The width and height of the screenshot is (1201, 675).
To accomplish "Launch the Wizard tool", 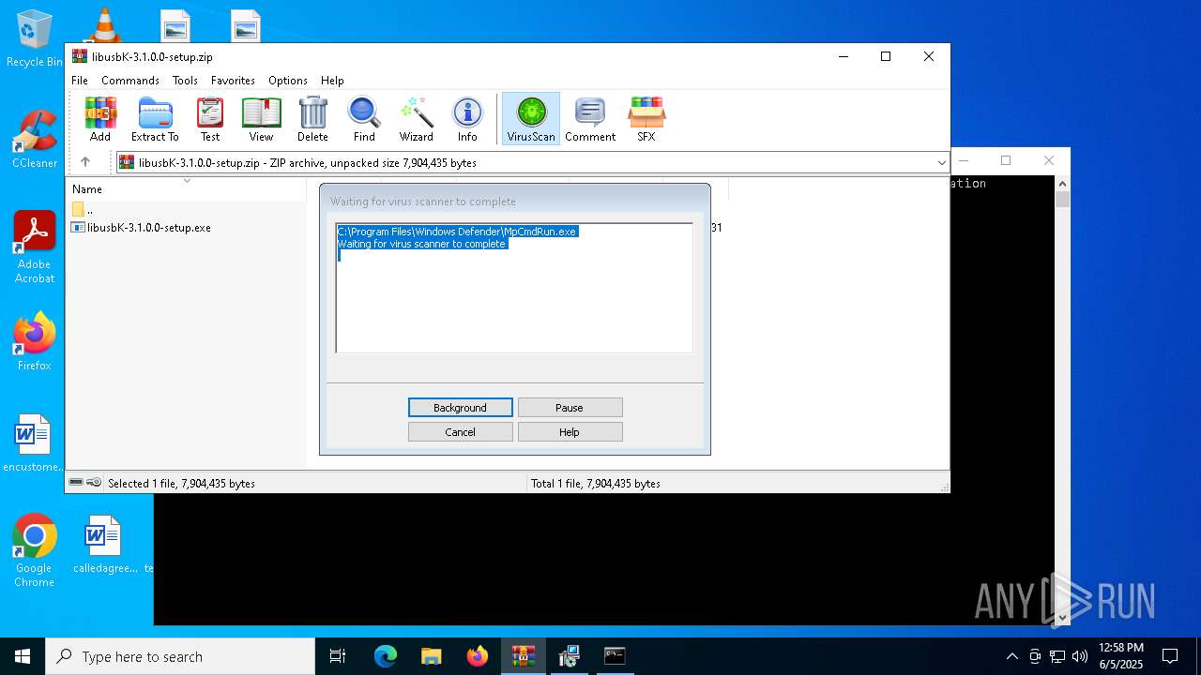I will (416, 119).
